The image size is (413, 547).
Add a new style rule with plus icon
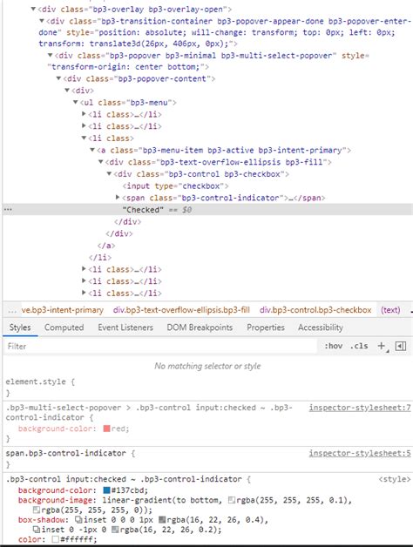(x=382, y=346)
